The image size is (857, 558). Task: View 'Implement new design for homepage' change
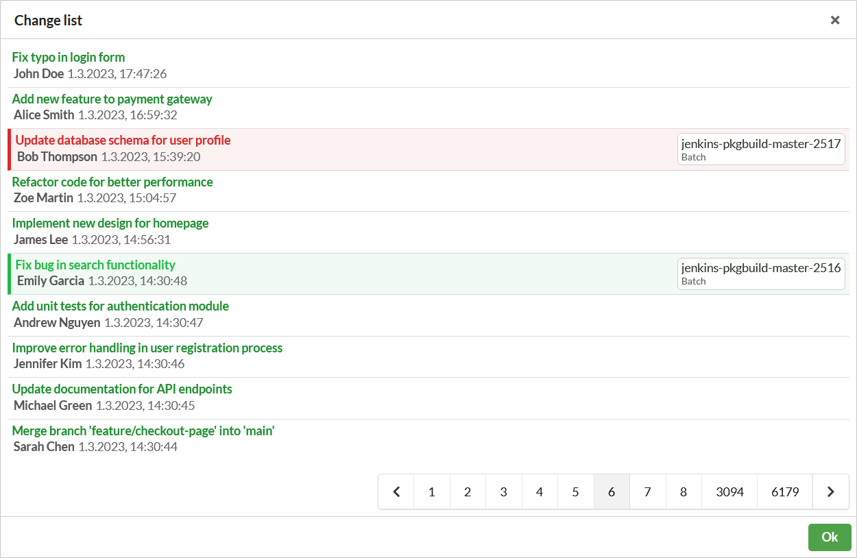(110, 223)
